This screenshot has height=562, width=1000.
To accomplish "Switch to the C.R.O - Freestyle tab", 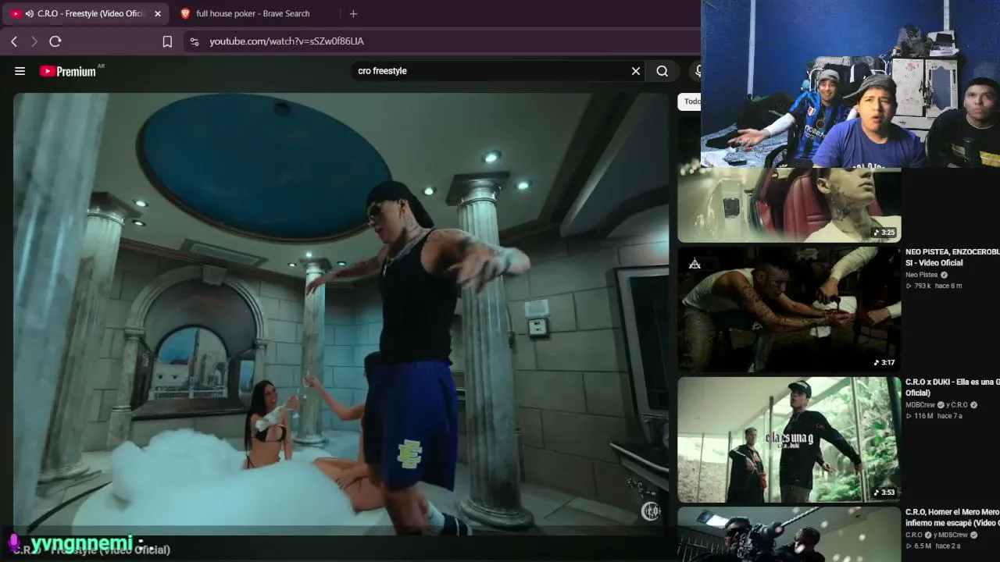I will click(x=87, y=13).
